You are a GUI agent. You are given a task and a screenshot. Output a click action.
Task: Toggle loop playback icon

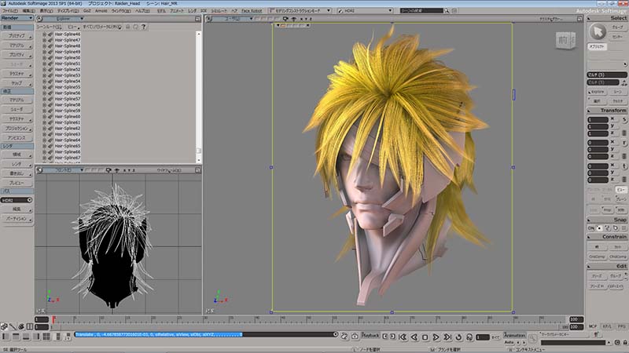coord(458,337)
